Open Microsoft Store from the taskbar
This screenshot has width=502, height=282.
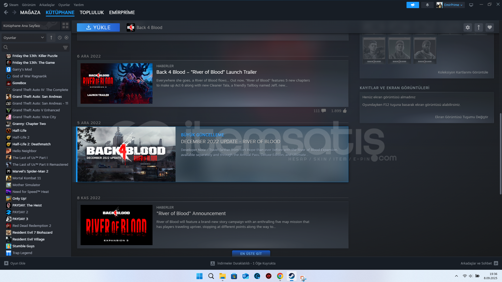point(234,276)
